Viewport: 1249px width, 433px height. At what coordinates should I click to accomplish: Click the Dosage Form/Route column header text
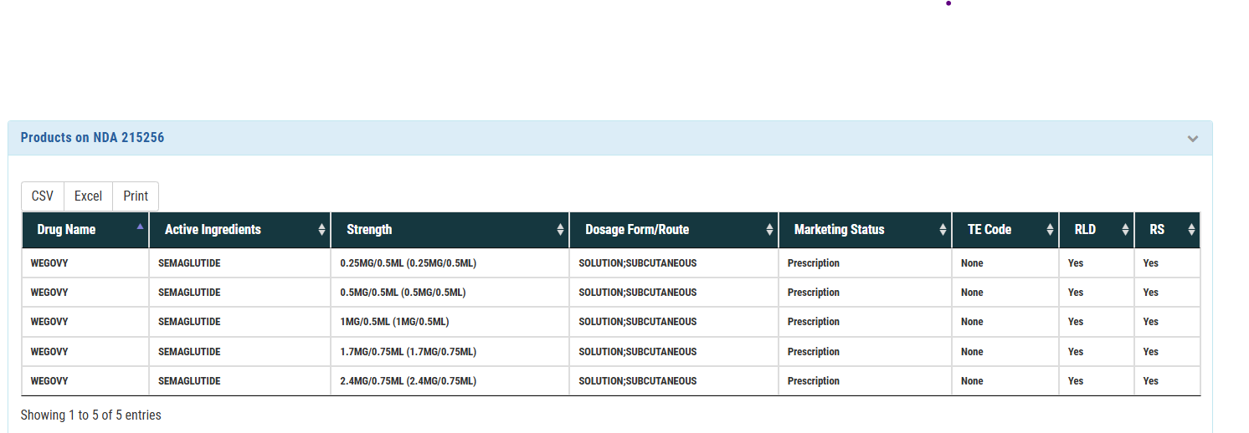(636, 230)
